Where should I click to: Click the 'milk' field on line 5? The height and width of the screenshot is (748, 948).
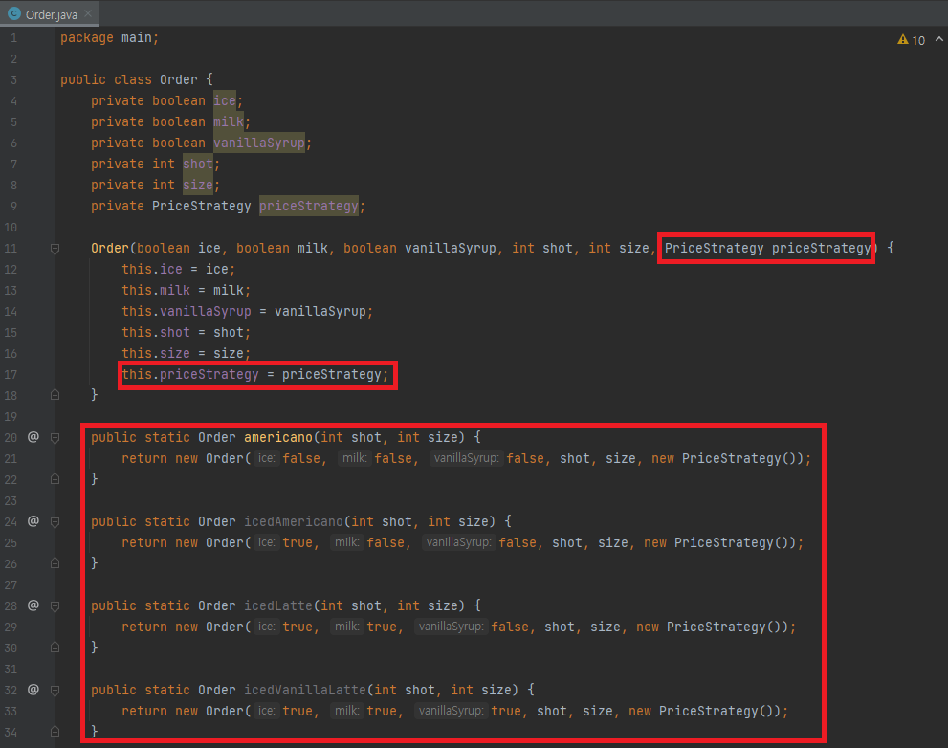[229, 122]
